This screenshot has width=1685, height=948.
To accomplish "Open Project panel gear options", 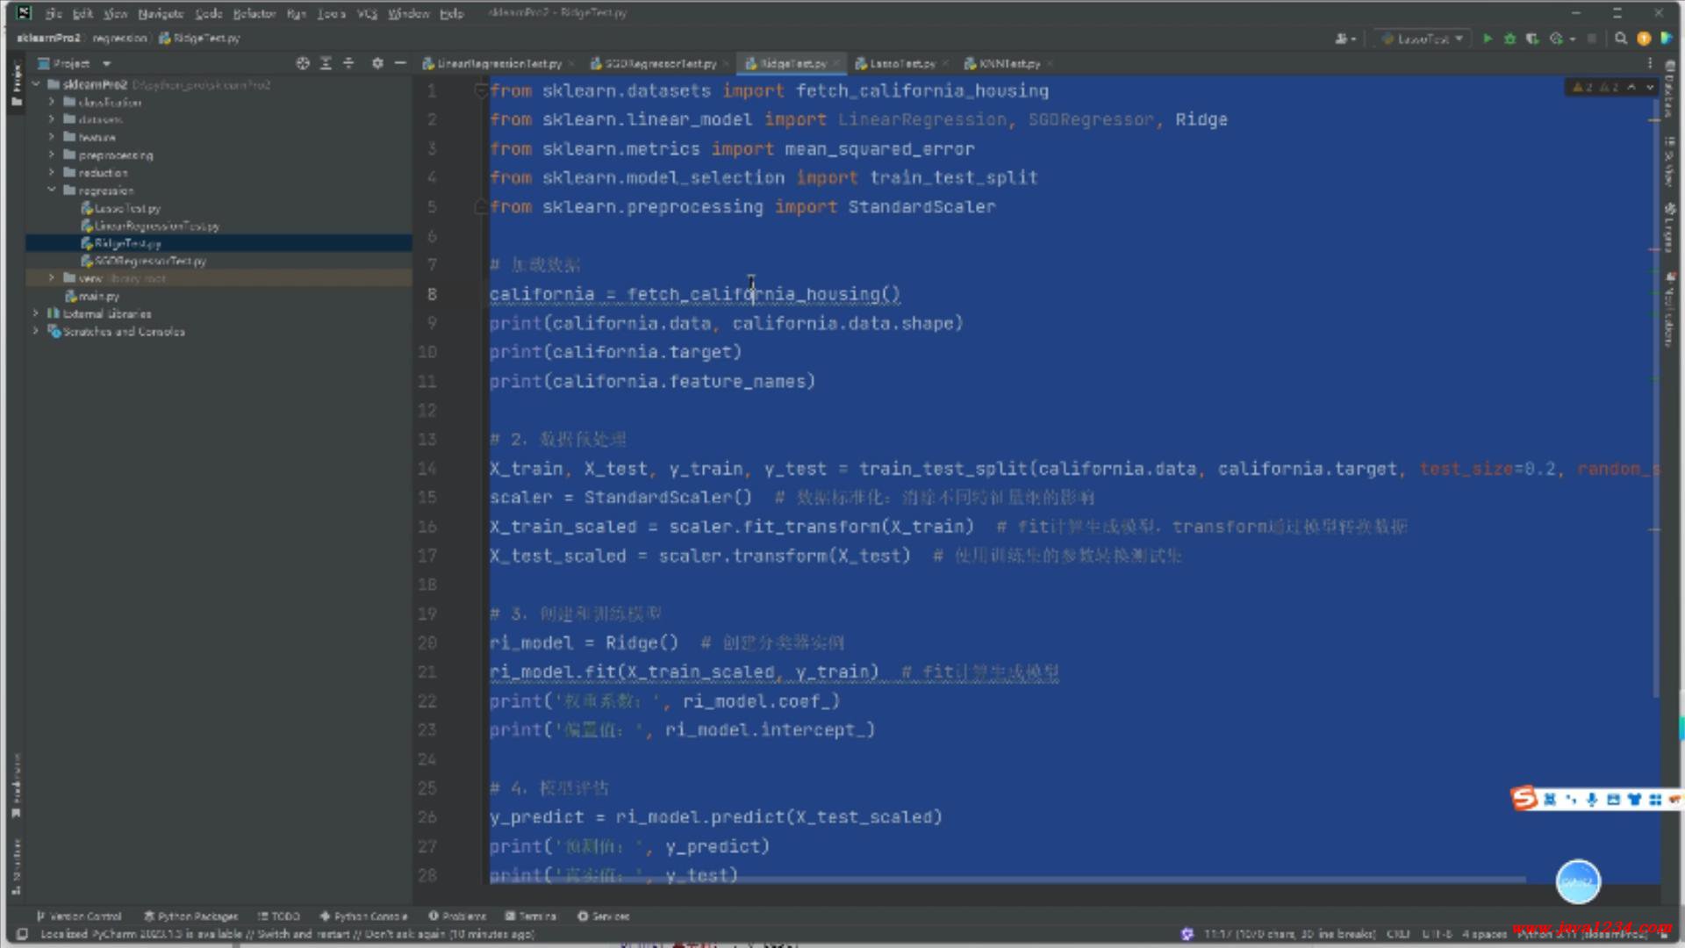I will coord(377,63).
